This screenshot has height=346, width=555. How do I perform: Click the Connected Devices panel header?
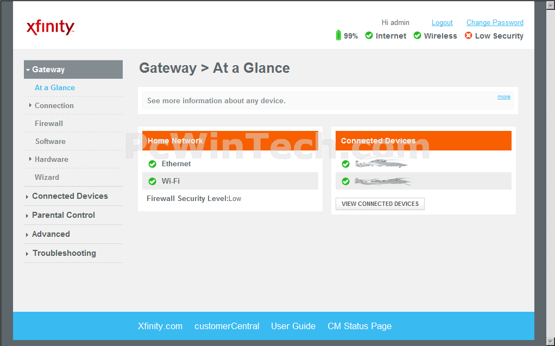[x=424, y=141]
